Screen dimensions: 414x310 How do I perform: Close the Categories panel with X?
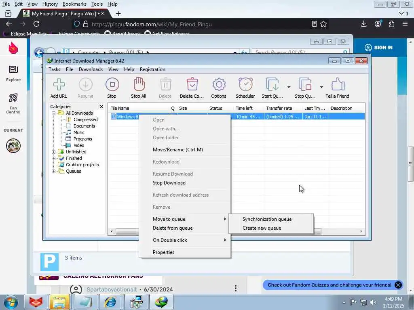[101, 107]
